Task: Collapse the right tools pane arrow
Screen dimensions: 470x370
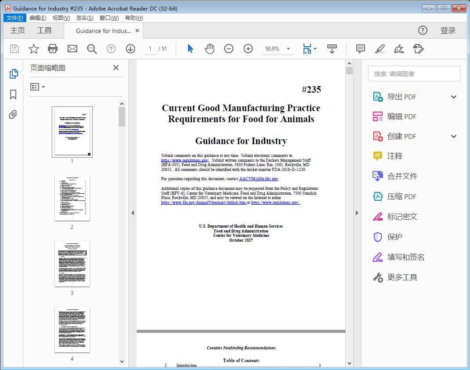Action: 357,213
